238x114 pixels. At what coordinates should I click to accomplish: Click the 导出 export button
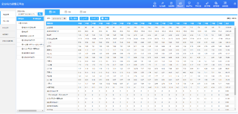pos(105,18)
